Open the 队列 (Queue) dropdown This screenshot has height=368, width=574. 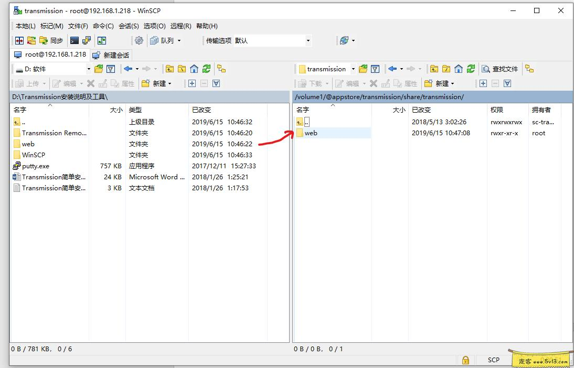click(168, 40)
